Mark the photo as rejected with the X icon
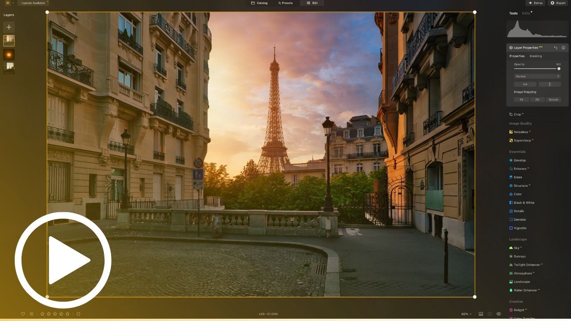Image resolution: width=571 pixels, height=321 pixels. (x=32, y=314)
